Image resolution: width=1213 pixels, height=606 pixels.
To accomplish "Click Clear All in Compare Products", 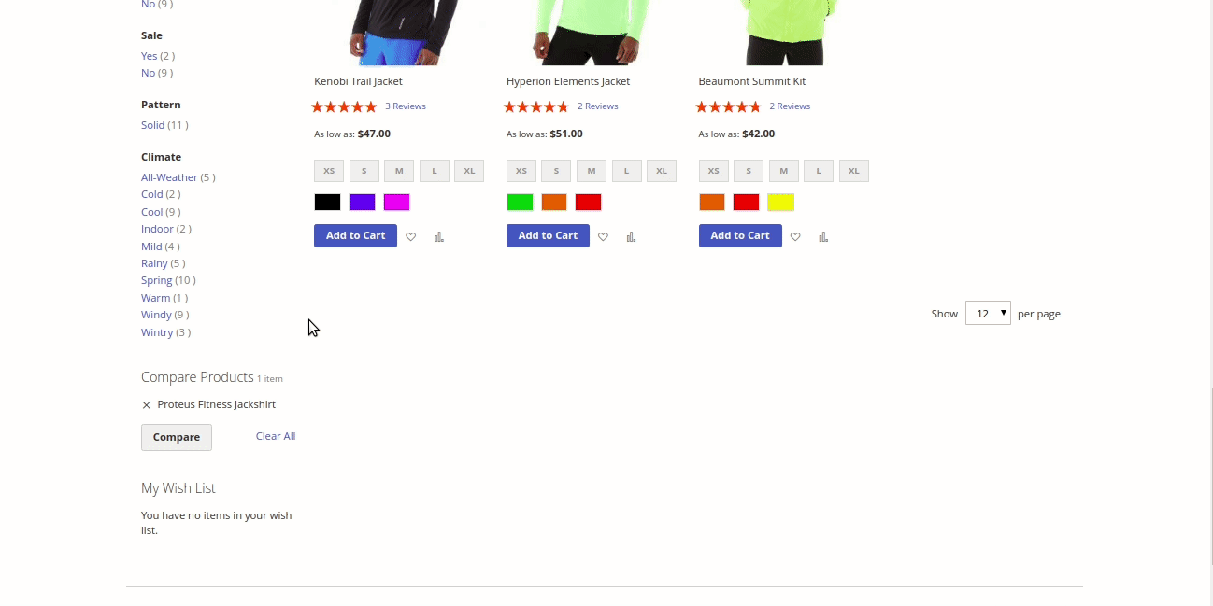I will pyautogui.click(x=276, y=436).
